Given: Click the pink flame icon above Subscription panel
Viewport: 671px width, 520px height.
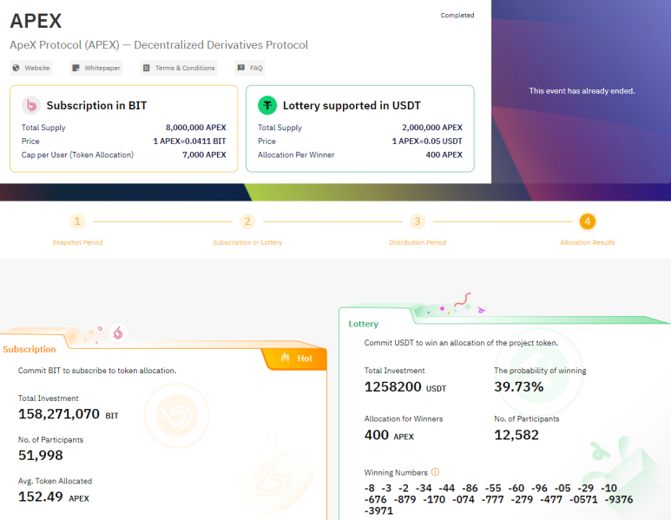Looking at the screenshot, I should coord(118,333).
